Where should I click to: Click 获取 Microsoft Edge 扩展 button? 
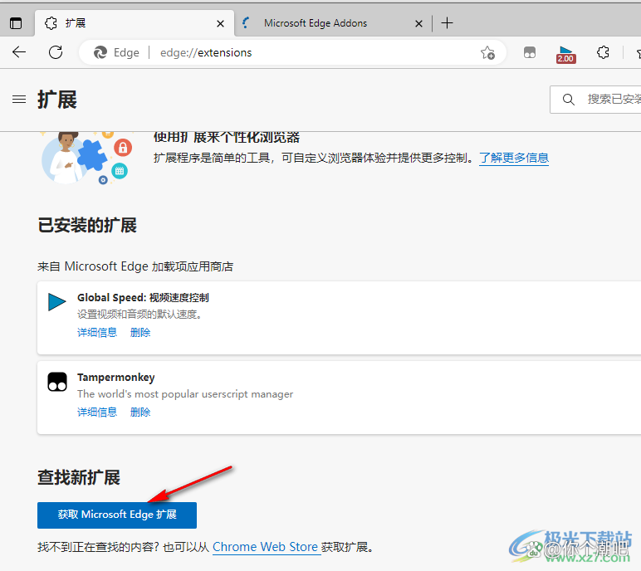(x=117, y=515)
